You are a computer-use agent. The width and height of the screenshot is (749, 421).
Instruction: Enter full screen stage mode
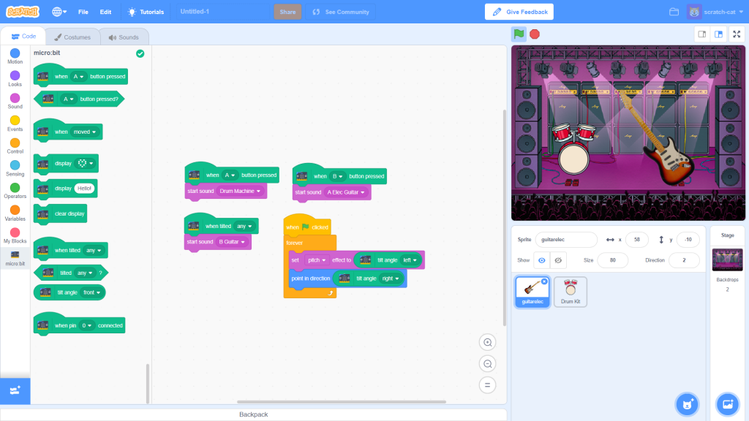tap(737, 34)
